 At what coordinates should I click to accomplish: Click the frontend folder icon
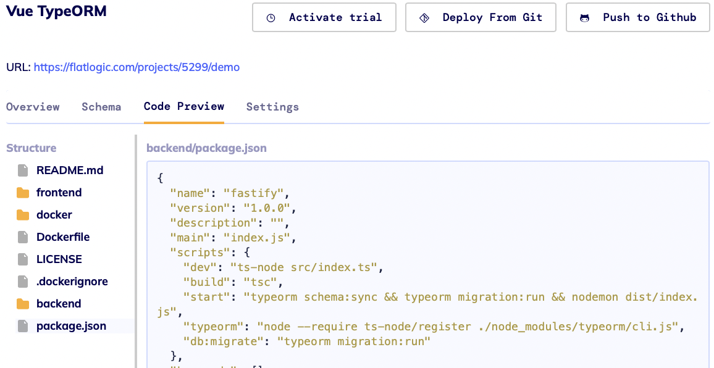click(x=23, y=193)
